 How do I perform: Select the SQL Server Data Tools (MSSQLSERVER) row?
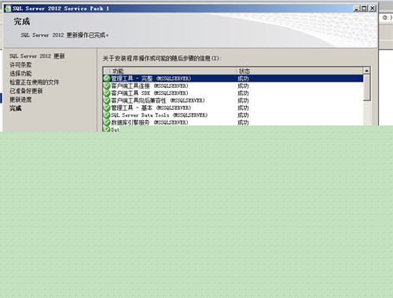coord(233,115)
